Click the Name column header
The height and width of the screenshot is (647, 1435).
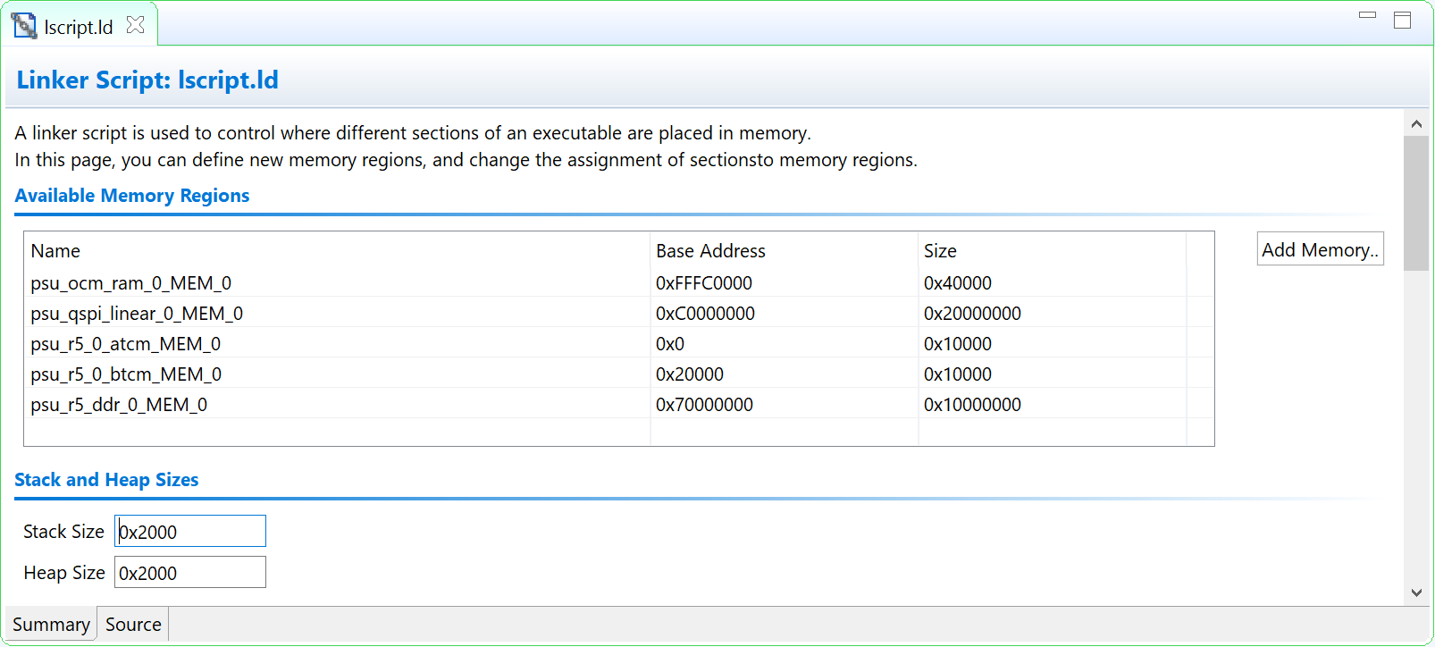click(338, 251)
